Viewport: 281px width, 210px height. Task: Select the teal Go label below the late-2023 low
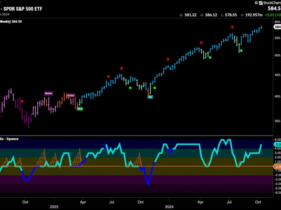tap(150, 97)
